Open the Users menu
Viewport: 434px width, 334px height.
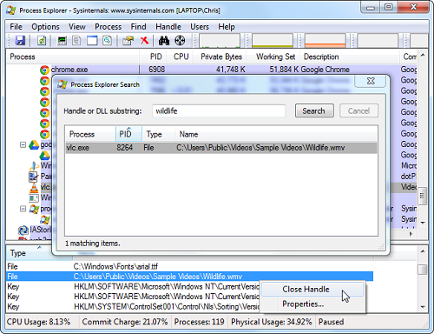click(x=200, y=27)
